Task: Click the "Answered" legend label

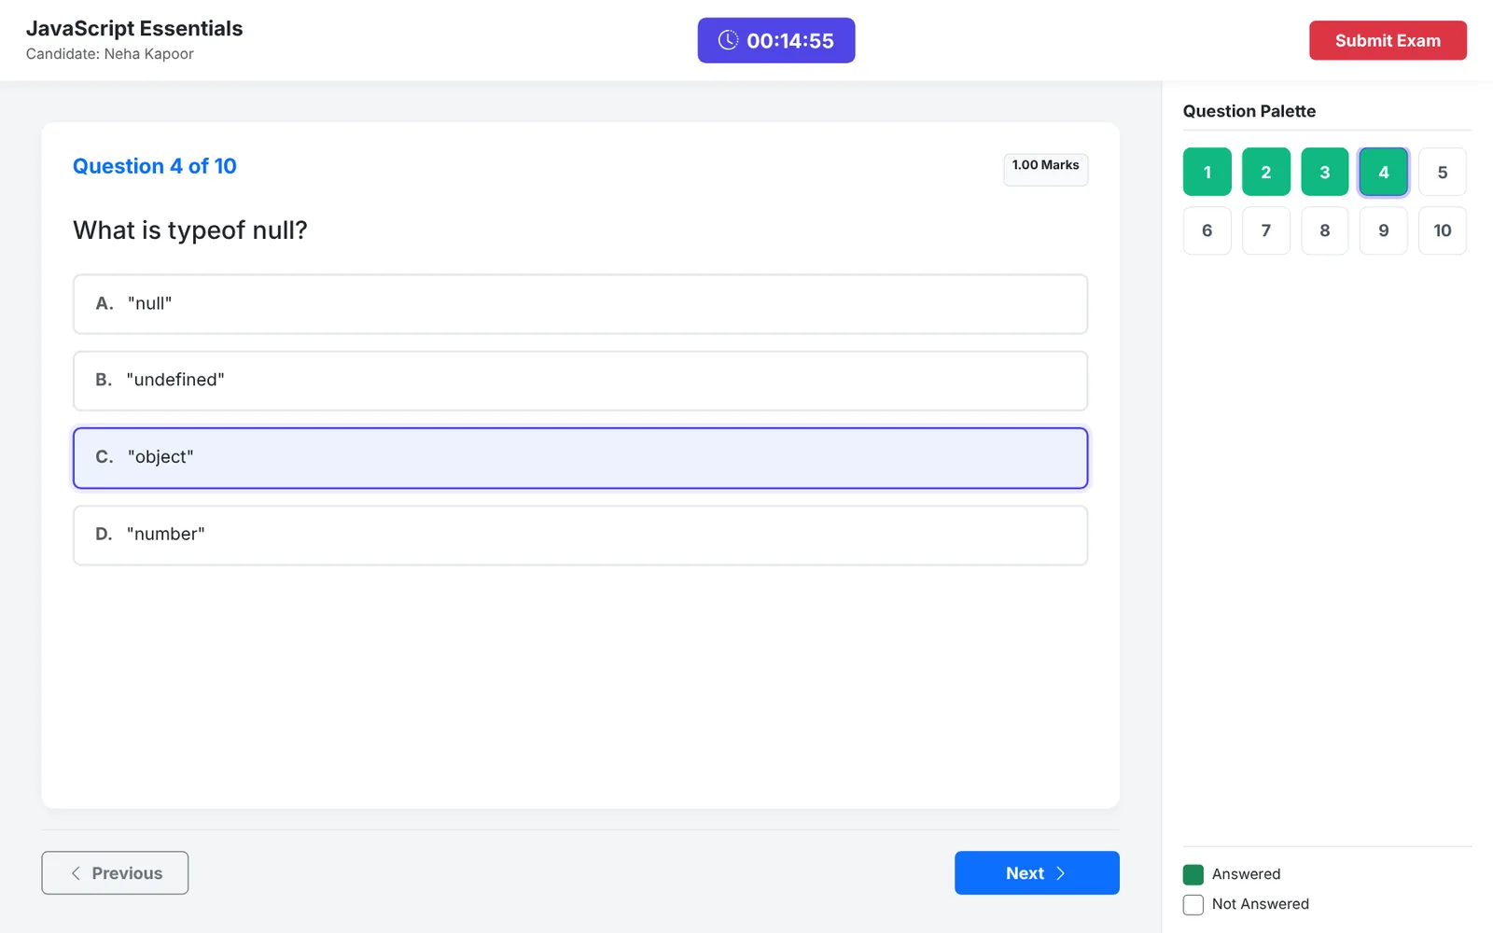Action: (x=1247, y=874)
